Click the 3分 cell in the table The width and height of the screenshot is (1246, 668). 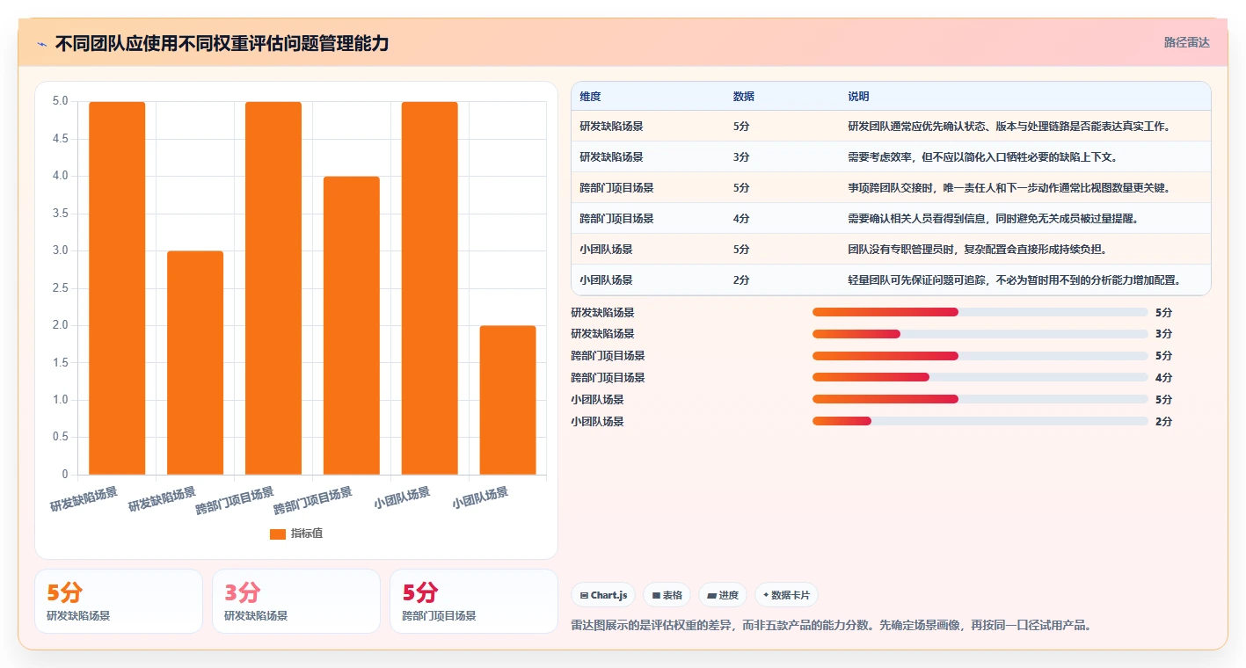[782, 156]
